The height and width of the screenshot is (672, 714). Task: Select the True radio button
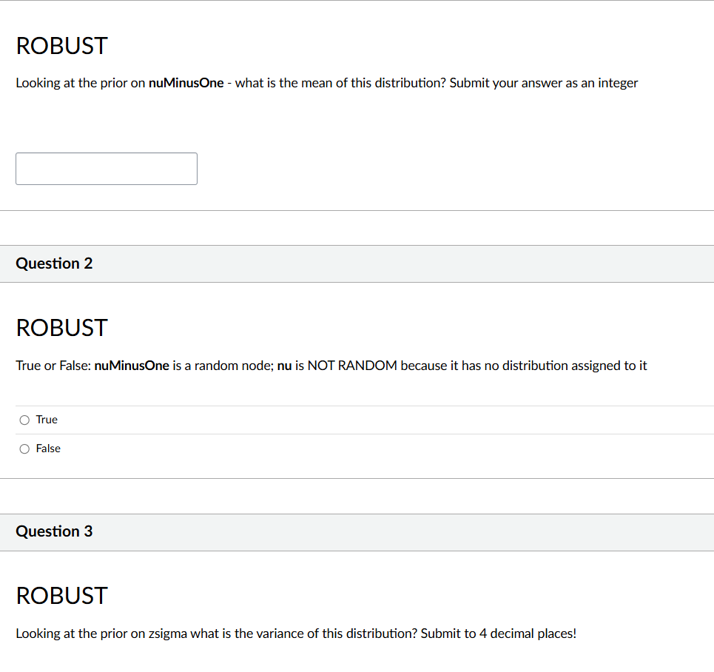coord(25,420)
